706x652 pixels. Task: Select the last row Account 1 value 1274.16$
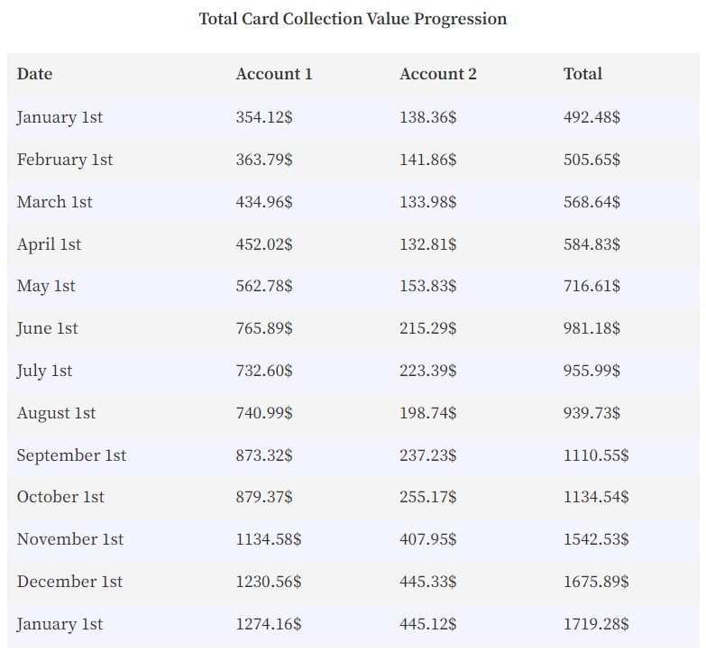click(269, 624)
